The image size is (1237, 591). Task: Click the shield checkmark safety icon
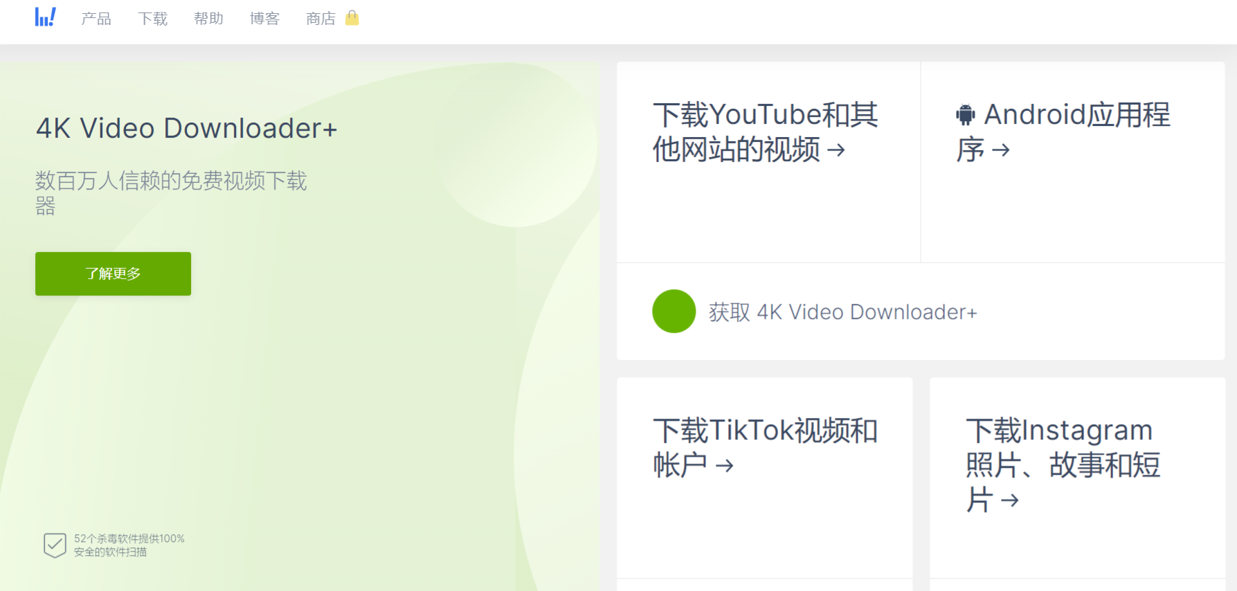coord(55,545)
